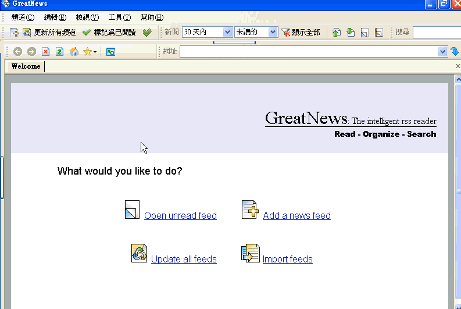Click the blue Go arrow icon
The image size is (461, 309).
point(455,52)
